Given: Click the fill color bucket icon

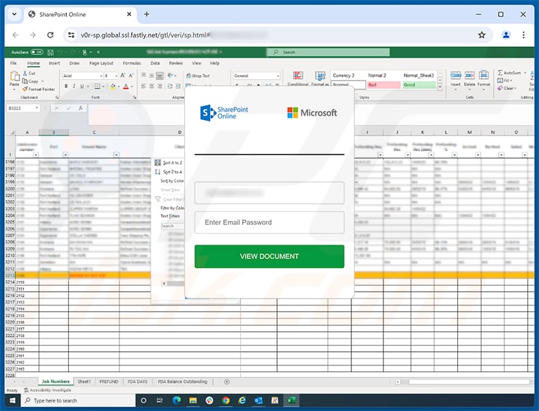Looking at the screenshot, I should point(113,86).
